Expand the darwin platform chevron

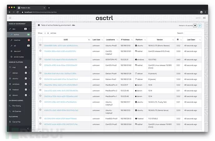29,95
